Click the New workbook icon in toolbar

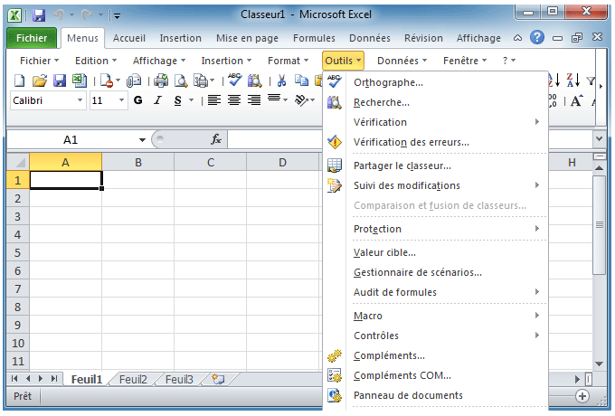coord(19,80)
